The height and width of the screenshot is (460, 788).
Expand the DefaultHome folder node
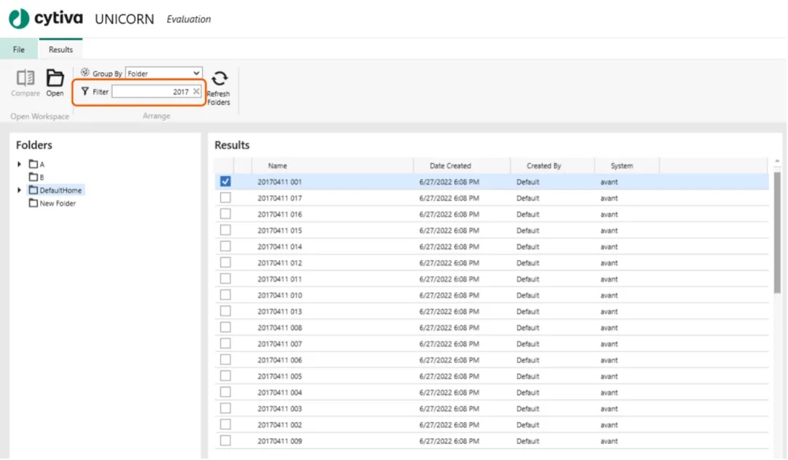pyautogui.click(x=19, y=190)
